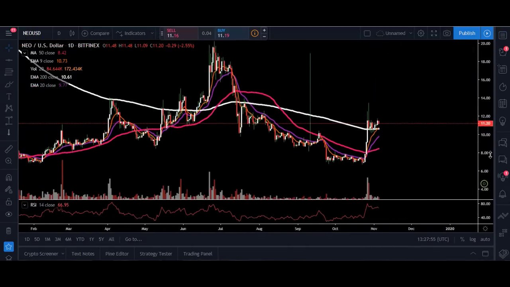The image size is (510, 287).
Task: Take a chart snapshot with camera
Action: 447,33
